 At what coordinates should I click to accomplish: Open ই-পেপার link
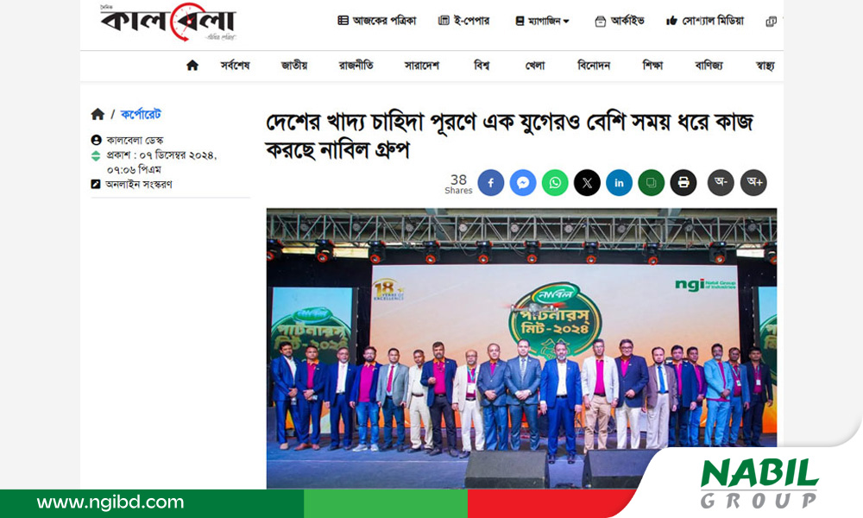463,21
